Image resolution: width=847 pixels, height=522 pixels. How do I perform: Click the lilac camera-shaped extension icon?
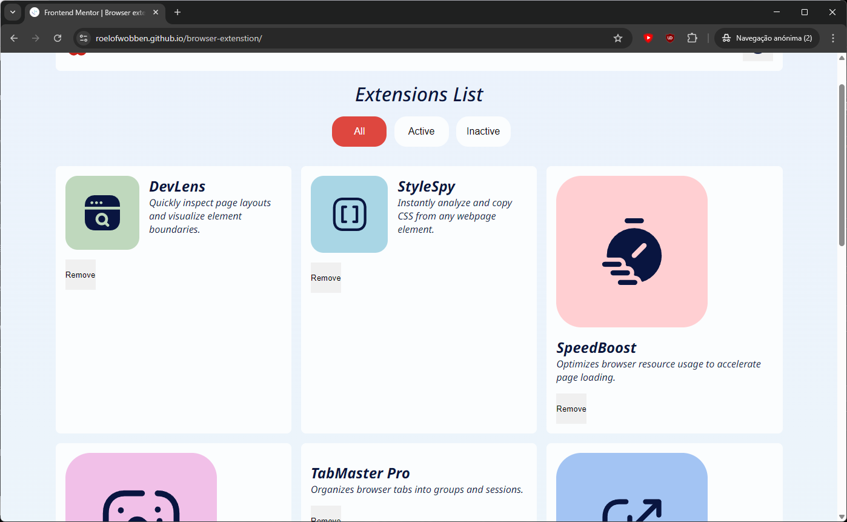pos(141,487)
